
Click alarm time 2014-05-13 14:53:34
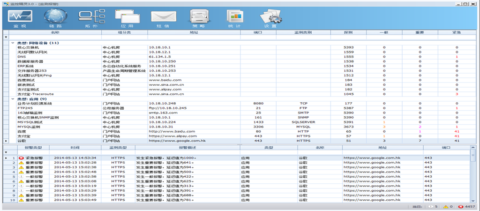click(75, 158)
